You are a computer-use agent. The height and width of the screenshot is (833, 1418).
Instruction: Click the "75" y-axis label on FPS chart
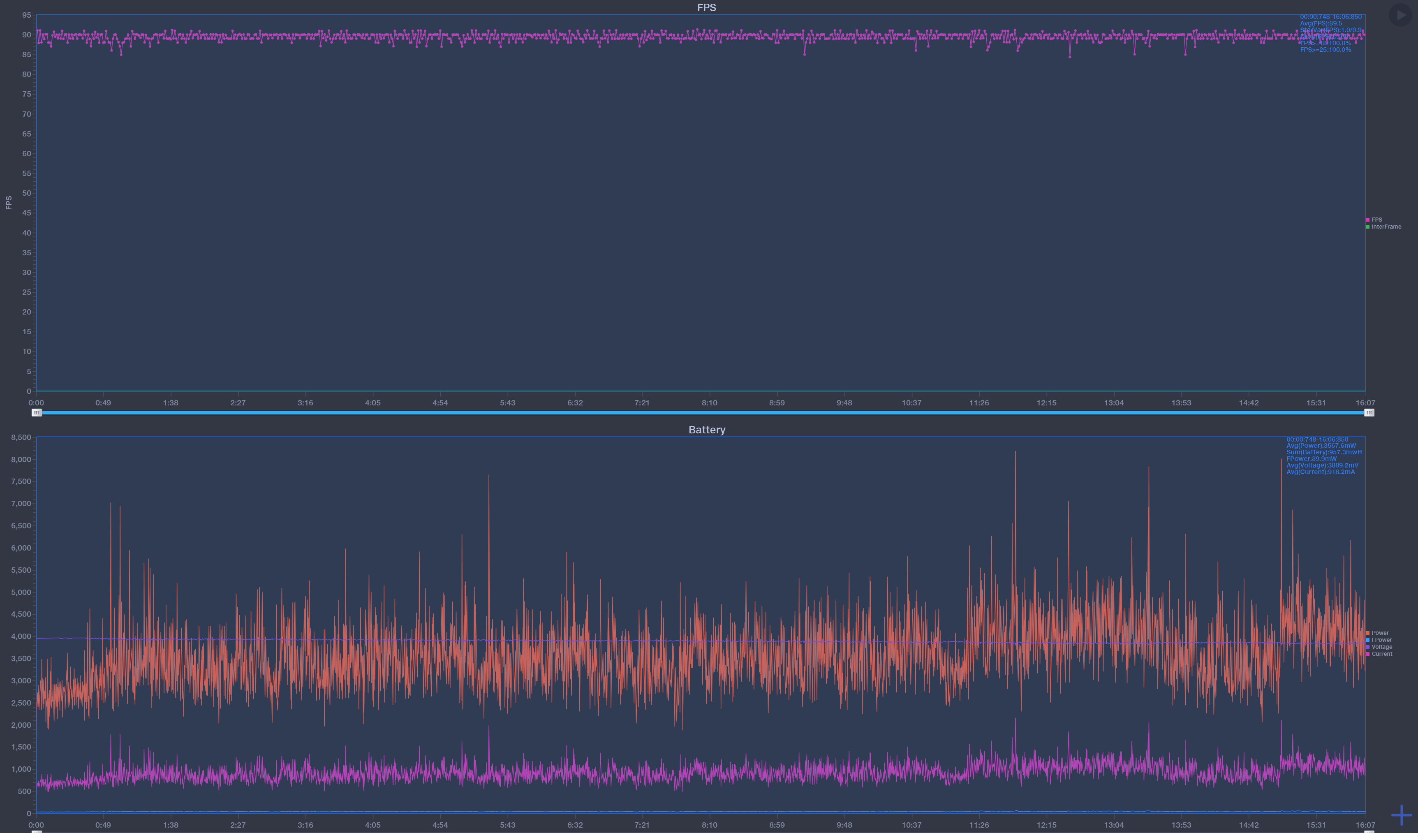click(26, 94)
